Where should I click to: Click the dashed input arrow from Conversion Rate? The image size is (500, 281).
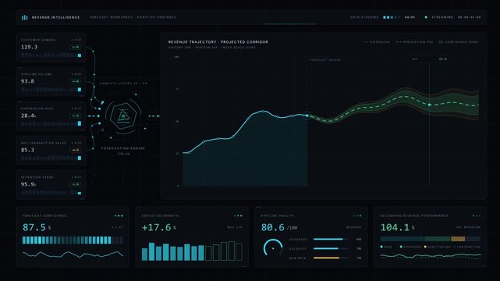tap(94, 116)
